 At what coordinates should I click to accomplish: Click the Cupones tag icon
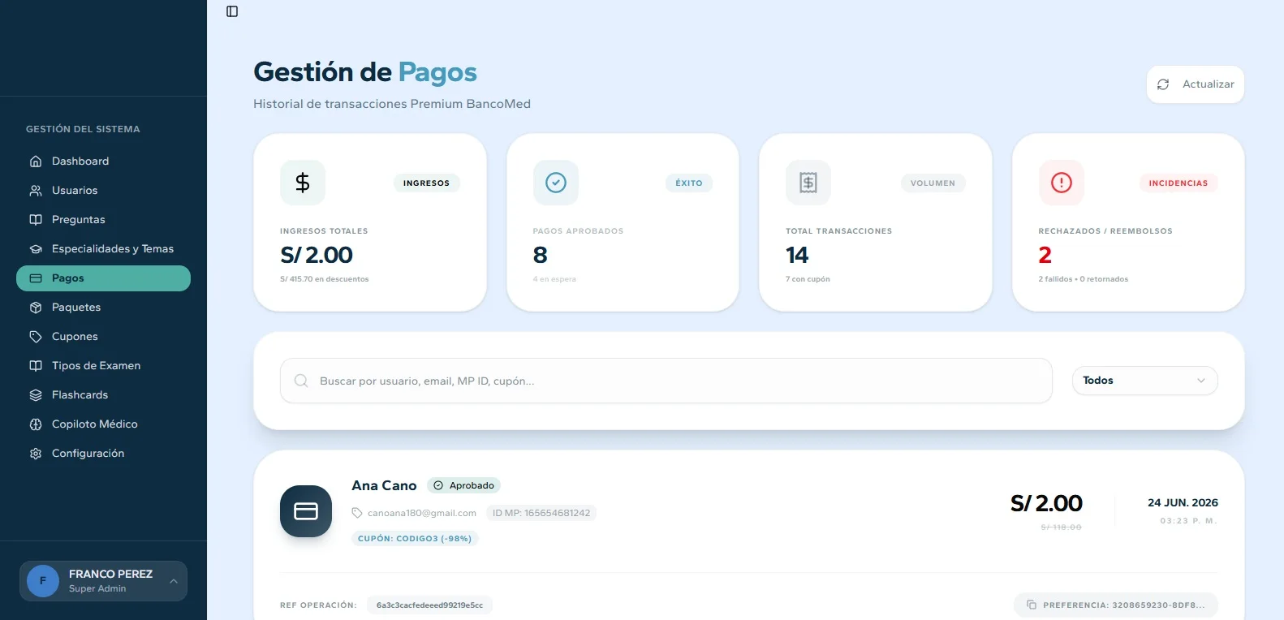36,337
